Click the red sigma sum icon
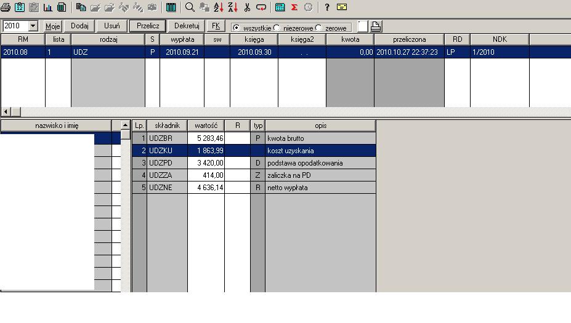 click(294, 7)
